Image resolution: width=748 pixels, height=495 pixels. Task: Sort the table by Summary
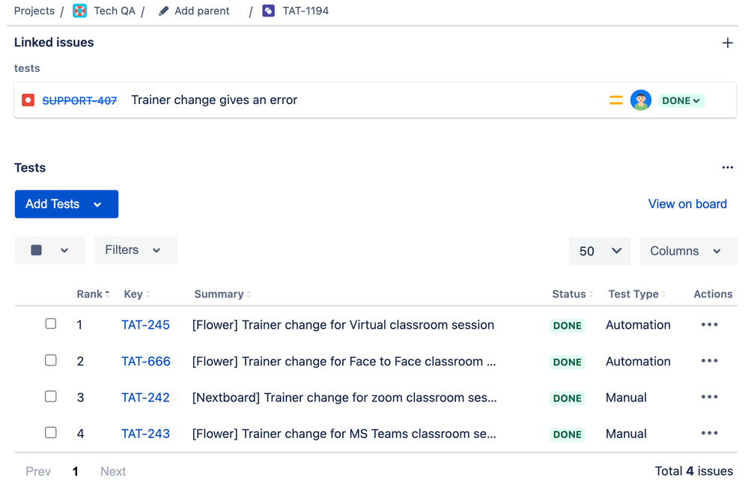[x=222, y=294]
